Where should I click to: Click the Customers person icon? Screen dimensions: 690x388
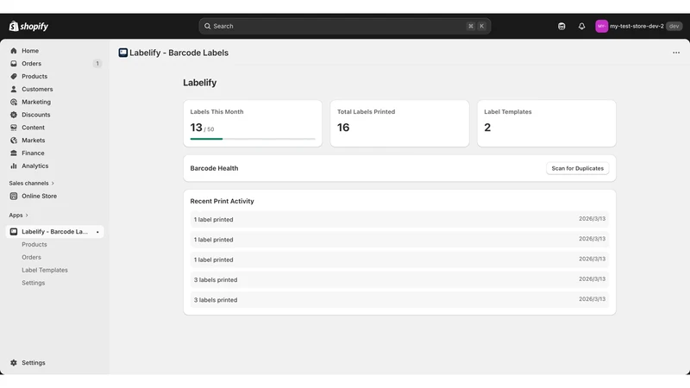tap(14, 89)
